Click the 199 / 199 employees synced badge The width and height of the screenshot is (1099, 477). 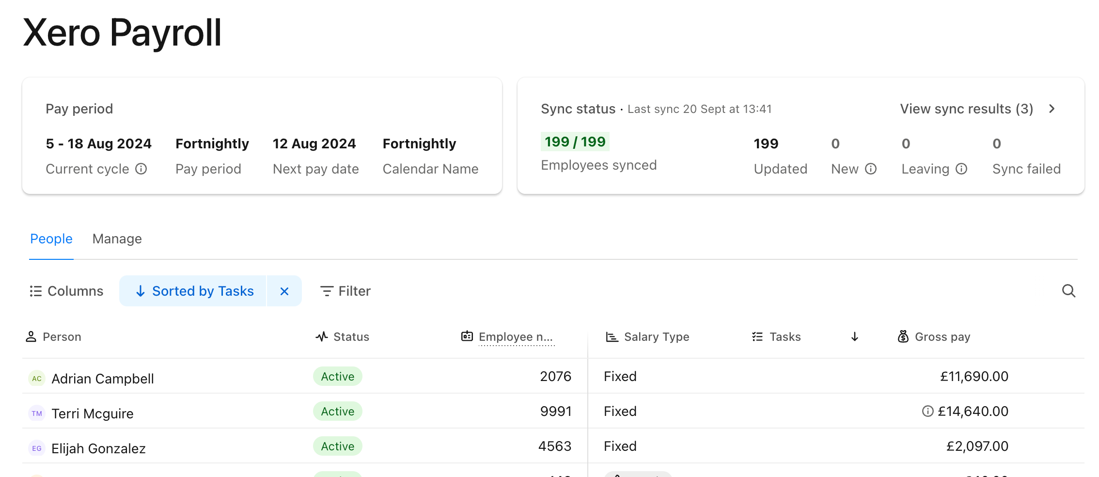pos(575,142)
